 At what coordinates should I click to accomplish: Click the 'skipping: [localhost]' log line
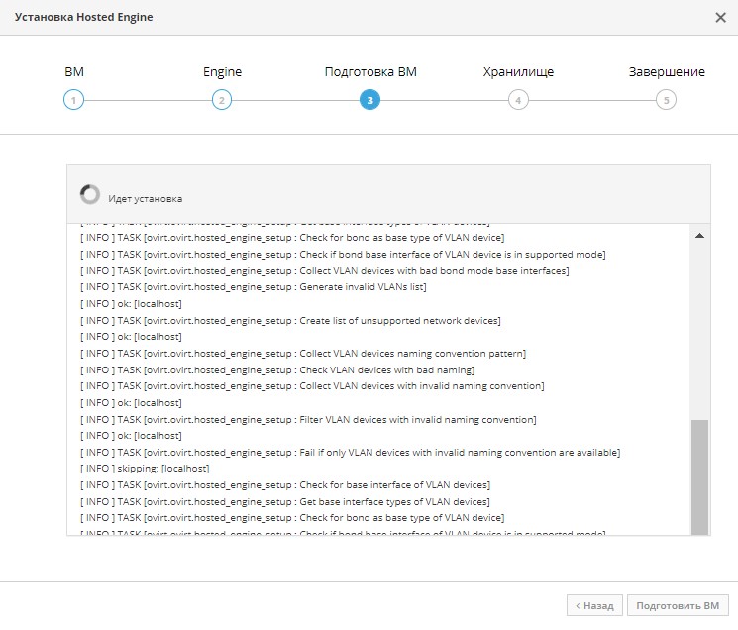point(145,469)
